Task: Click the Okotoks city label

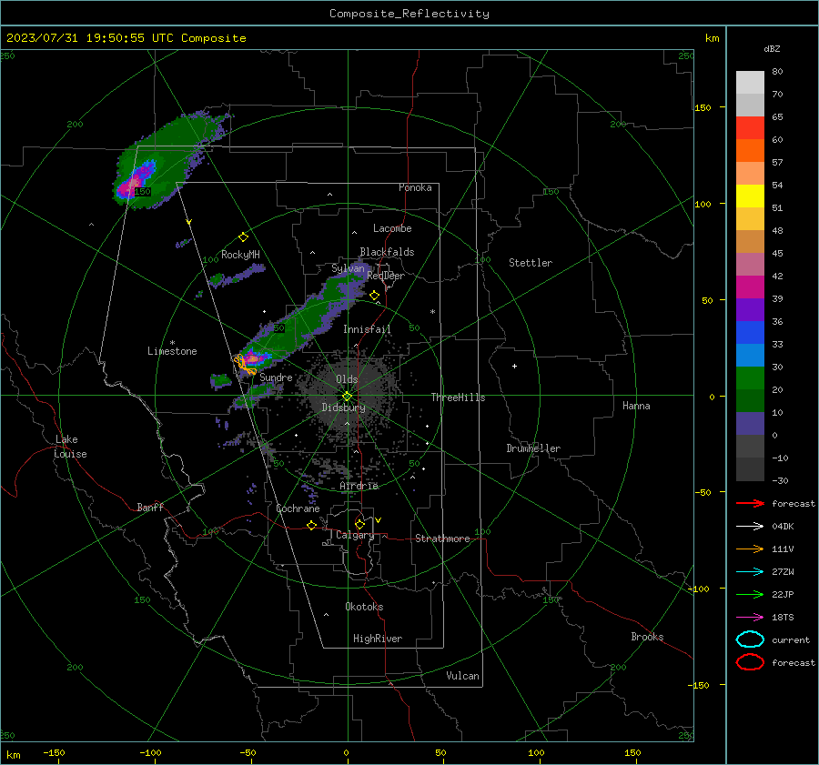Action: pyautogui.click(x=364, y=607)
